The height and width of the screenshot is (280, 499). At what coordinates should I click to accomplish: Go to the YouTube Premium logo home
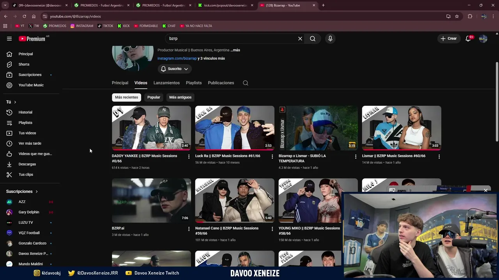pos(32,38)
